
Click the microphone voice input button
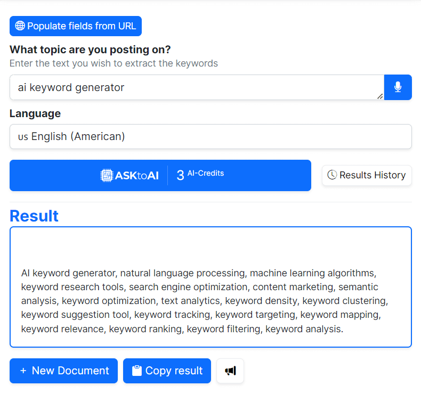[x=398, y=87]
